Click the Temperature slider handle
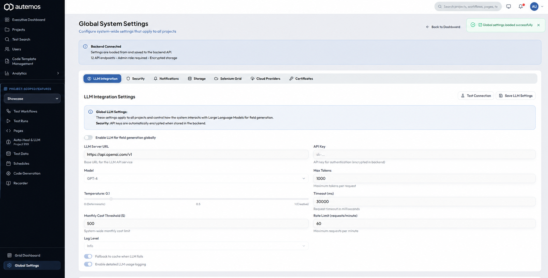This screenshot has width=548, height=278. tap(111, 199)
